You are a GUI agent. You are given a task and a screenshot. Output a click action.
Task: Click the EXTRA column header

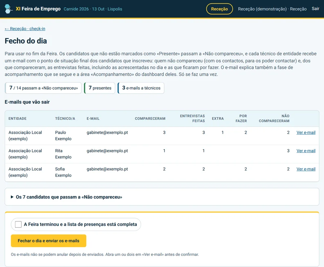(x=218, y=119)
